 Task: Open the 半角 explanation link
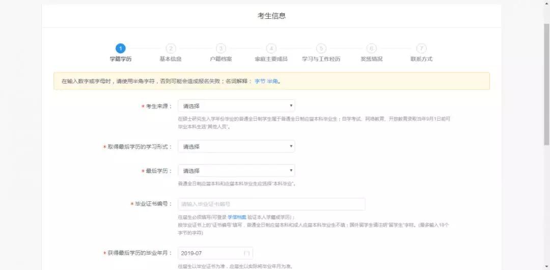coord(272,81)
